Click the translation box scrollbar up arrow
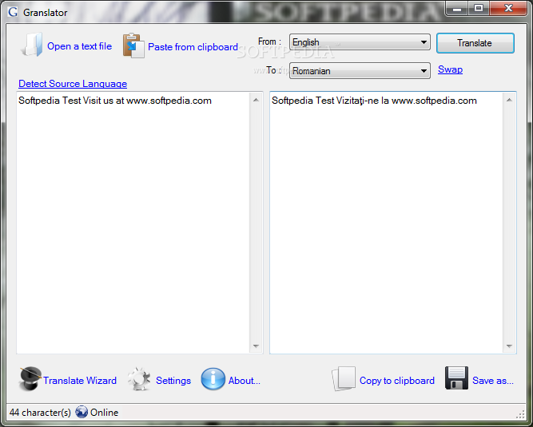 point(509,100)
